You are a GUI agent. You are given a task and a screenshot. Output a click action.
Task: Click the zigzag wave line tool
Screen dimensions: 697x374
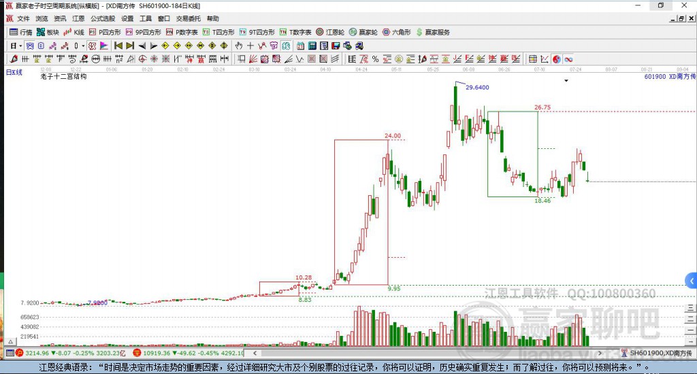[300, 59]
